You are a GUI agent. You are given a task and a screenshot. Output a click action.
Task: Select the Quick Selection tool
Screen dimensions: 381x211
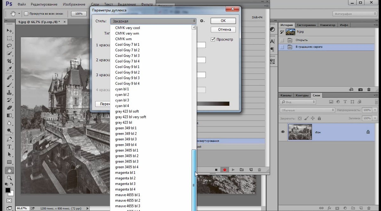click(x=10, y=53)
